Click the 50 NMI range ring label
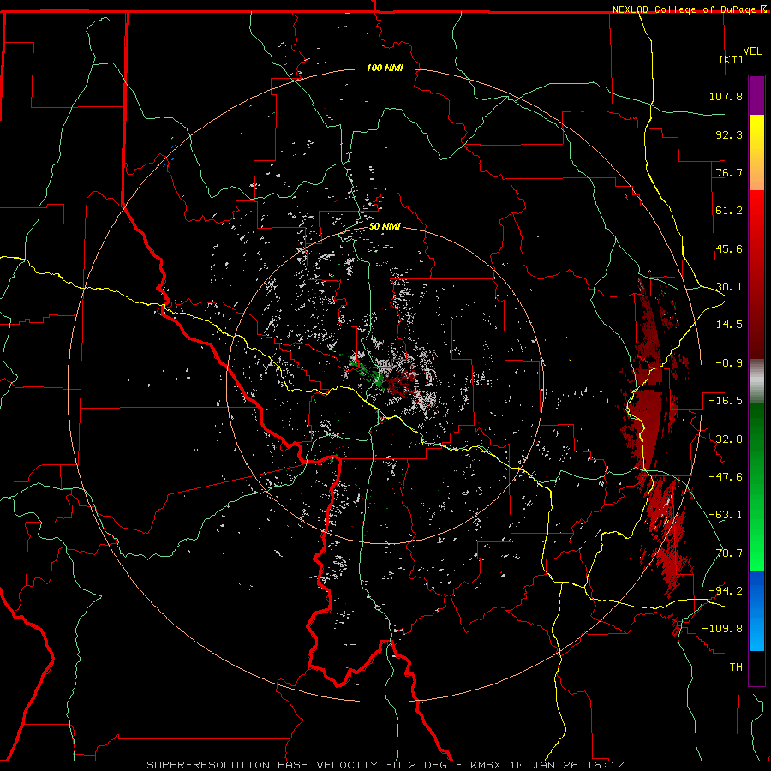 point(385,227)
